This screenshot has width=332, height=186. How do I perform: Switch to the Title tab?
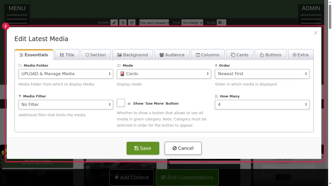tap(67, 55)
